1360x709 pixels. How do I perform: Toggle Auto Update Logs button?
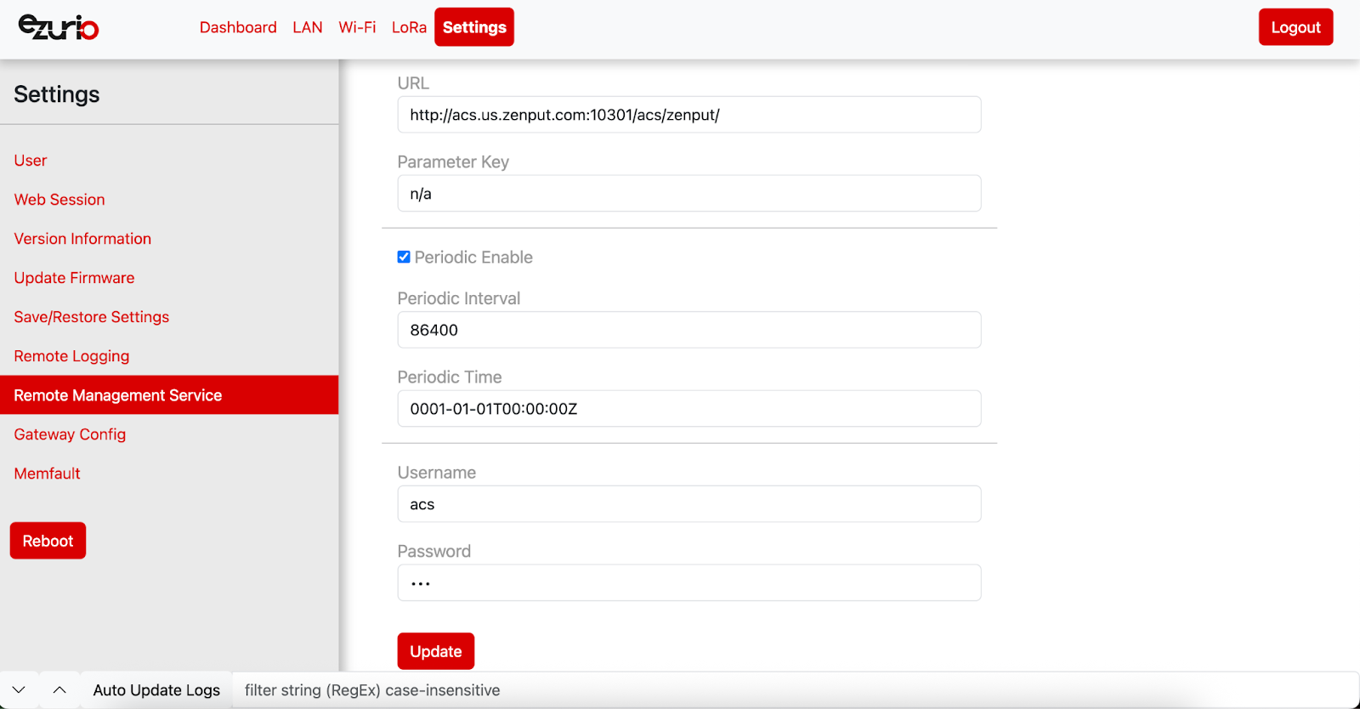[x=156, y=690]
